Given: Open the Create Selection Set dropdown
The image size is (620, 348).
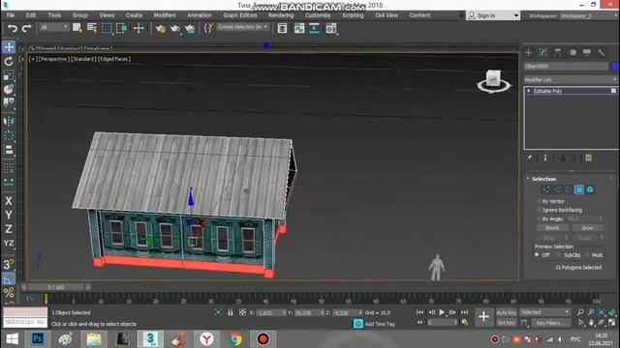Looking at the screenshot, I should point(243,27).
